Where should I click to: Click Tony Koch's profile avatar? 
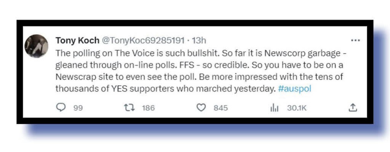[x=37, y=46]
